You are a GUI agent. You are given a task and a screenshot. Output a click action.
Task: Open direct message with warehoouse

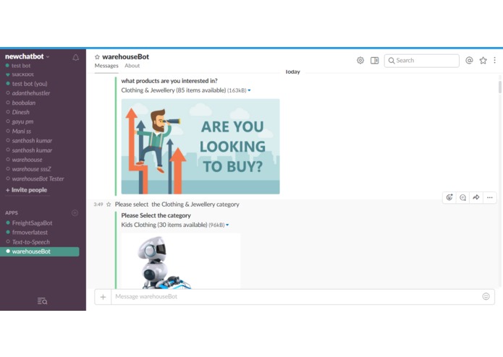click(27, 160)
